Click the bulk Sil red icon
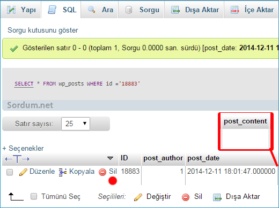279x208 pixels. coord(186,197)
